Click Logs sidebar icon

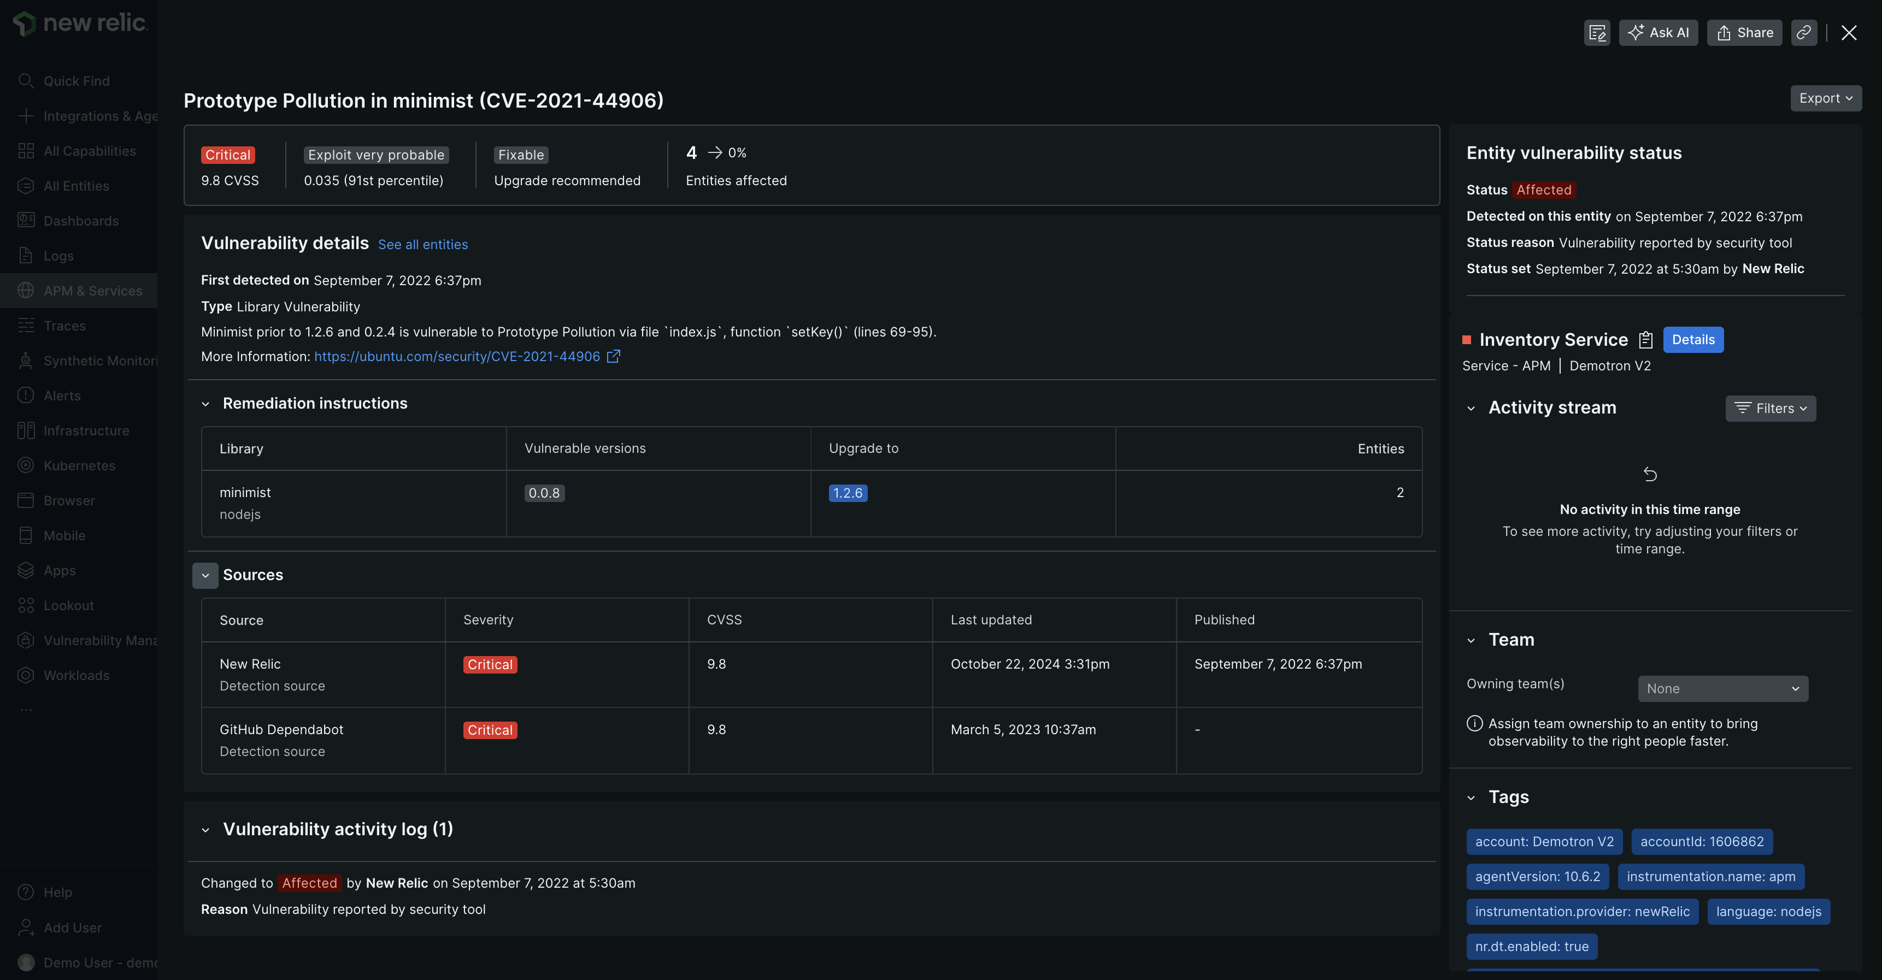point(26,256)
